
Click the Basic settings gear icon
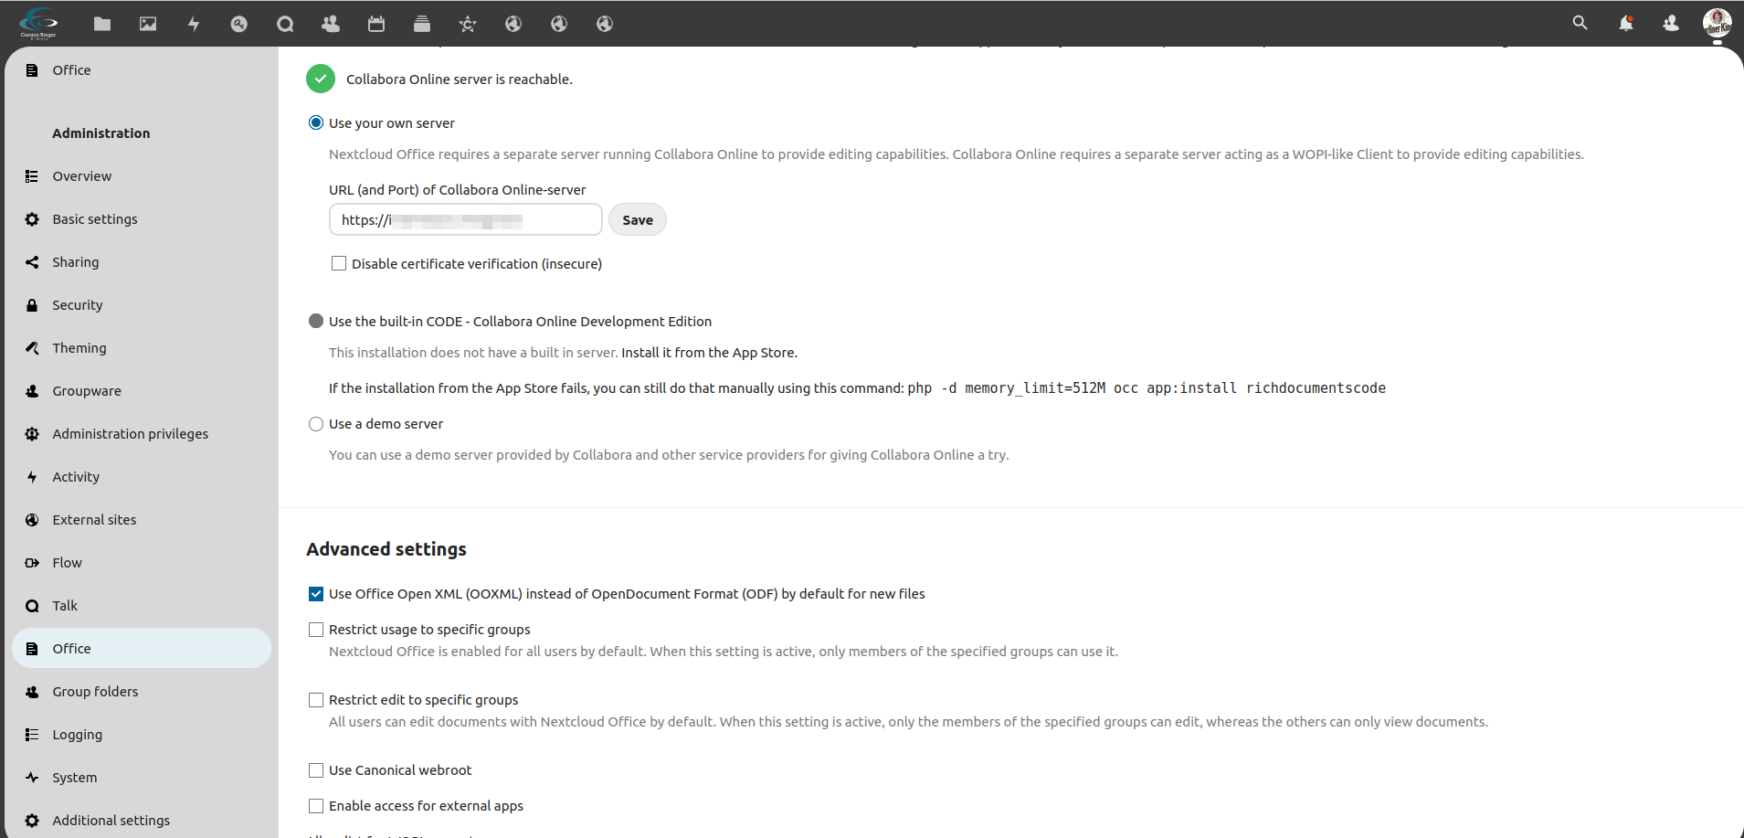[x=32, y=219]
